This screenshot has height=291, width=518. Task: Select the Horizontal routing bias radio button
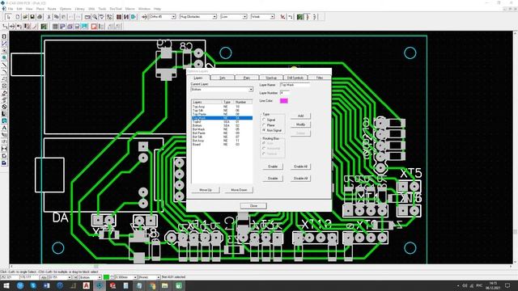point(264,149)
